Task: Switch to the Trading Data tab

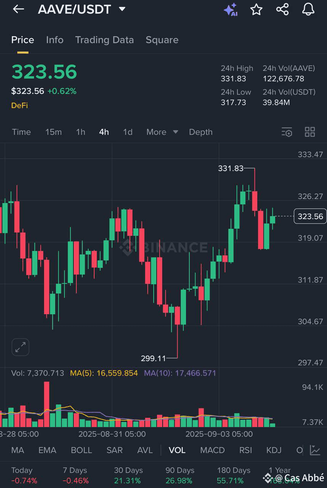Action: pos(104,40)
